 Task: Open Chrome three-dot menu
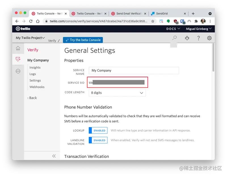click(x=210, y=21)
